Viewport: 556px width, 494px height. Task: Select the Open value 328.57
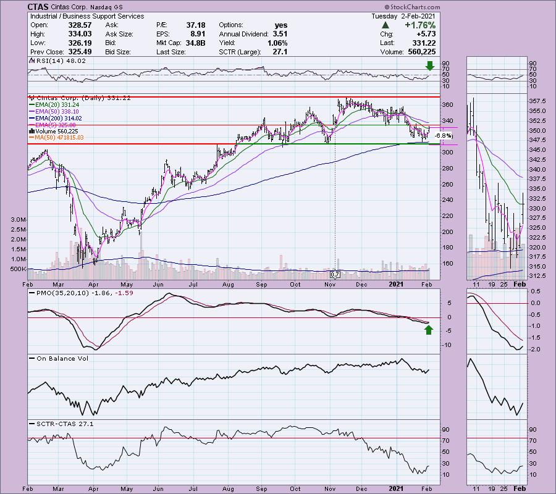tap(80, 25)
